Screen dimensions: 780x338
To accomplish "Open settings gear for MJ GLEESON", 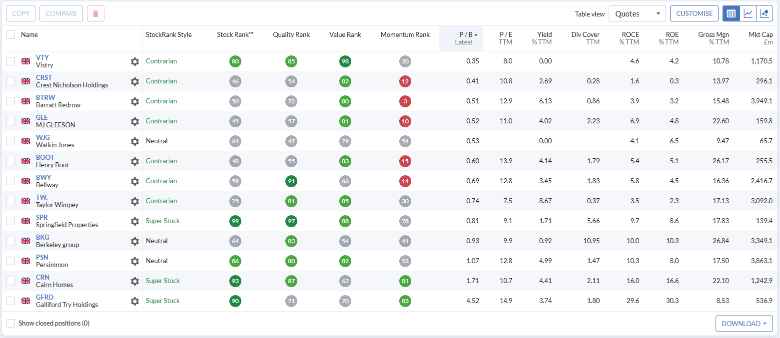I will [x=134, y=121].
